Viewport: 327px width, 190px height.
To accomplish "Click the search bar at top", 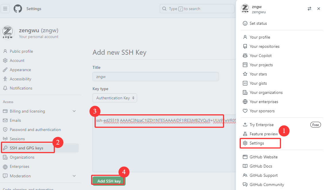I will (197, 9).
